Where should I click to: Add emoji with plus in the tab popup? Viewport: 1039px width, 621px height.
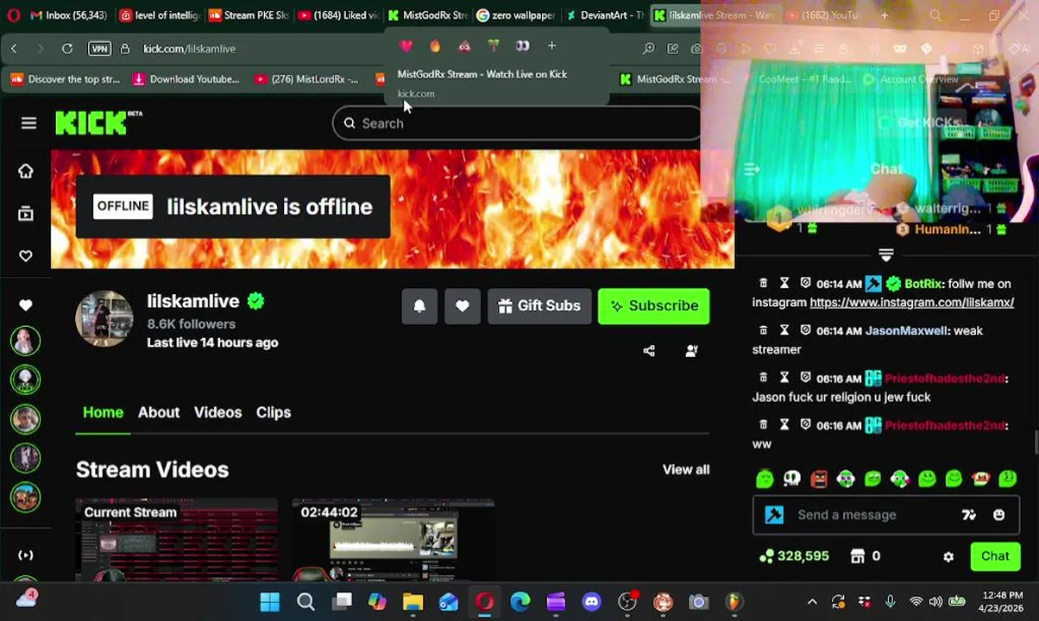(551, 46)
